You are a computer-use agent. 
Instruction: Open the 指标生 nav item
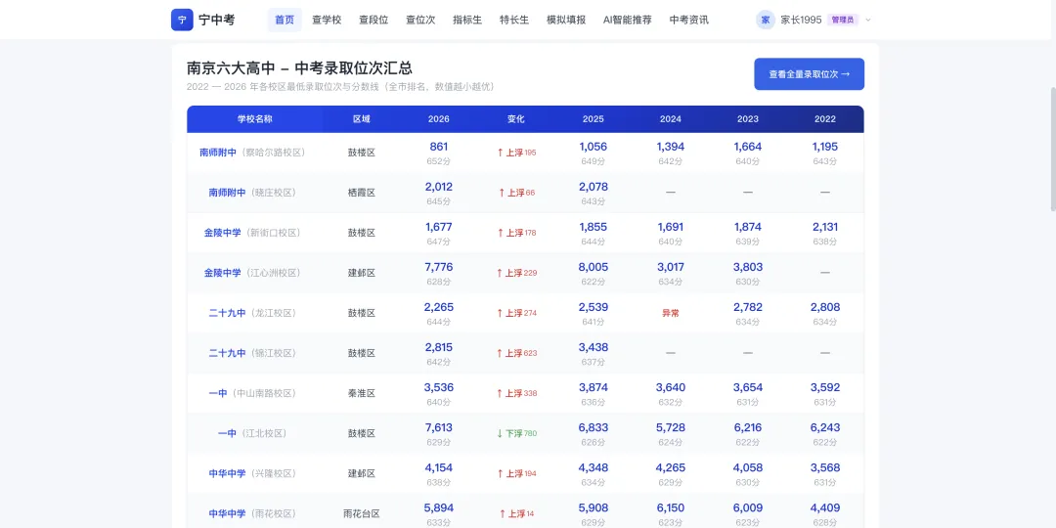click(467, 20)
